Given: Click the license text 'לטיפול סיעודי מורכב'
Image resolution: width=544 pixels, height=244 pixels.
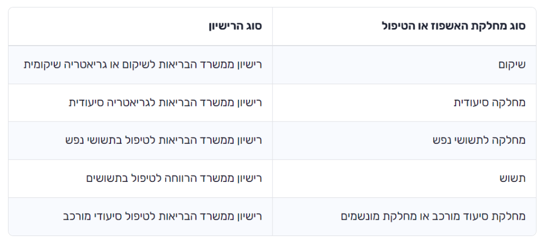Looking at the screenshot, I should [107, 216].
